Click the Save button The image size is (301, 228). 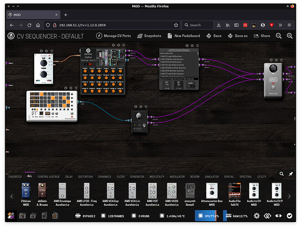[214, 36]
